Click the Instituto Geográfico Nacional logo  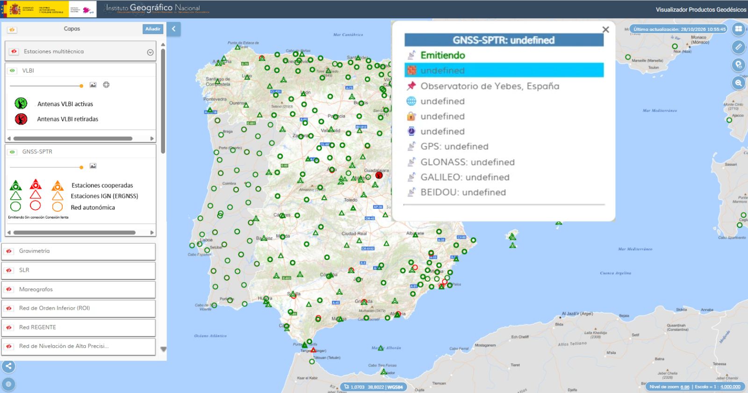(x=158, y=8)
